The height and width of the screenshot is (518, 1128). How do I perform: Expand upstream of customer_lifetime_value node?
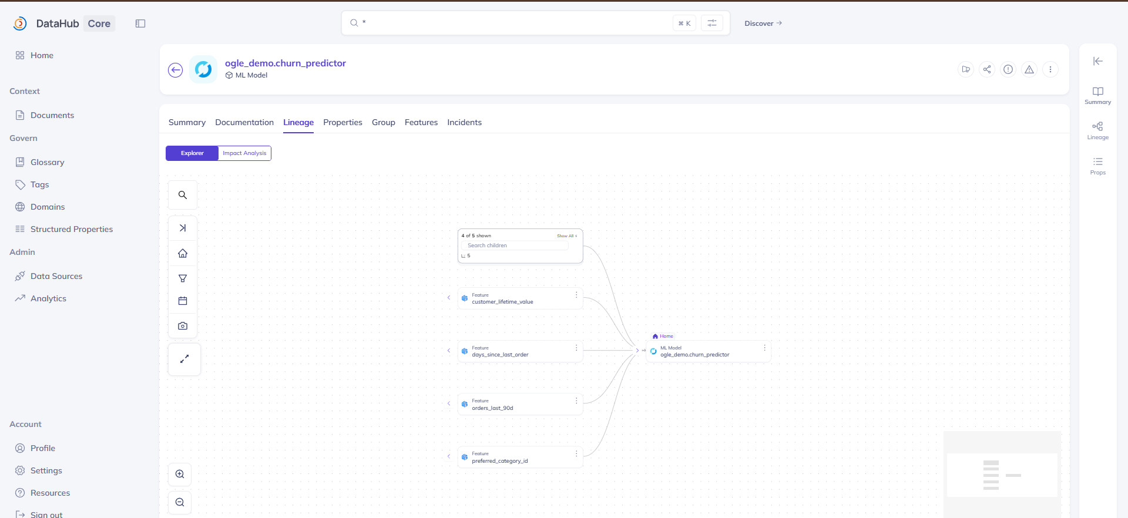click(449, 298)
